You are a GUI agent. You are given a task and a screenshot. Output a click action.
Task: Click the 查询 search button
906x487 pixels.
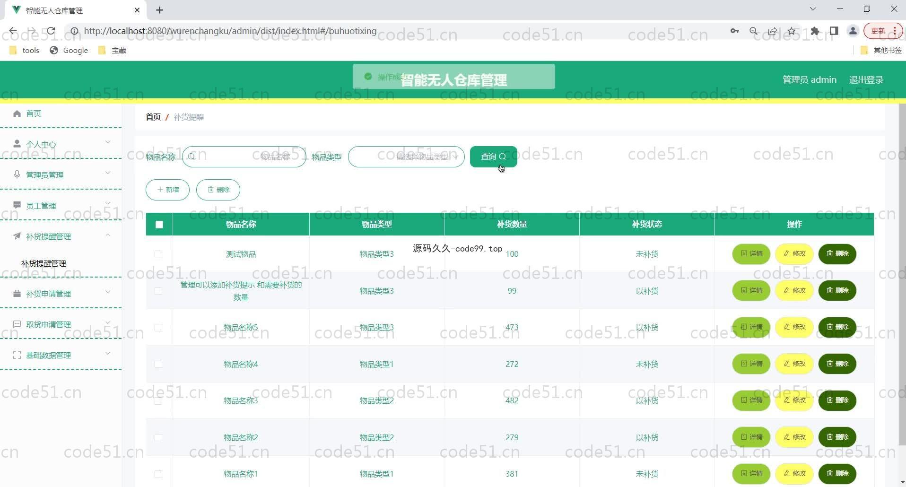pos(493,157)
